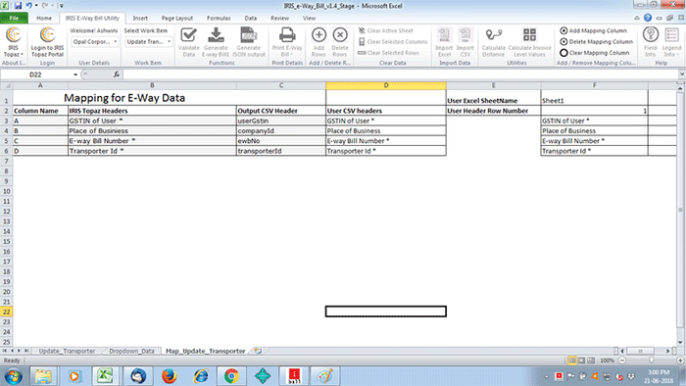Select cell containing Sheet1
The image size is (686, 386).
595,100
